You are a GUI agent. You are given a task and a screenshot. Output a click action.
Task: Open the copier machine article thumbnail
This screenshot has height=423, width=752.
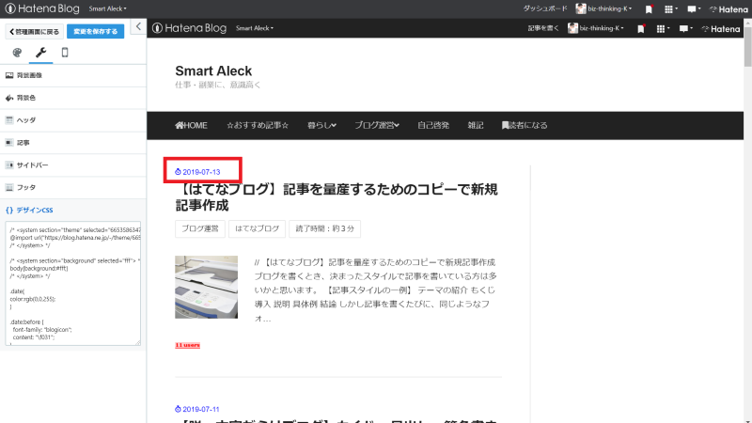(x=206, y=287)
